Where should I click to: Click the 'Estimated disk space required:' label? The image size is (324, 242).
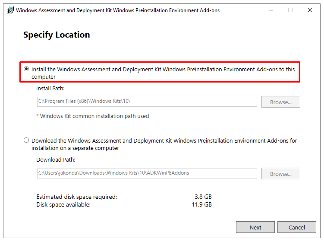pos(76,197)
